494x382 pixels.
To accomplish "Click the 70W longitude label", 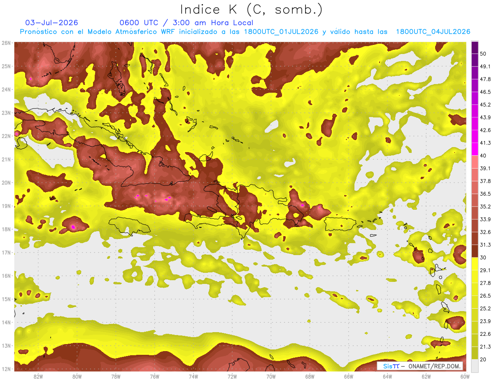I will coord(271,376).
